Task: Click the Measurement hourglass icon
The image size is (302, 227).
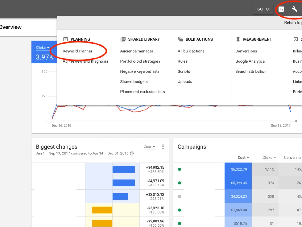Action: [x=238, y=39]
